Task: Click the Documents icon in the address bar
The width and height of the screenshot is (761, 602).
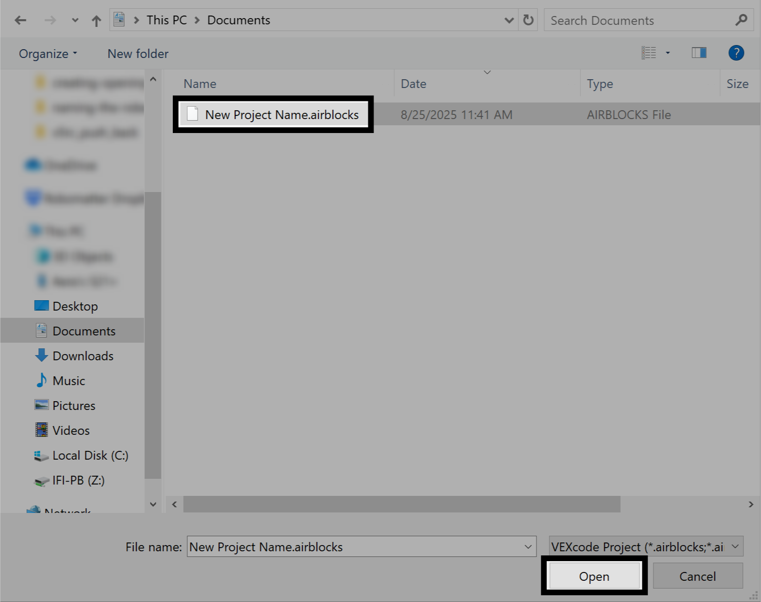Action: (x=119, y=19)
